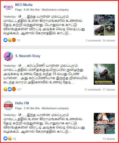Open Hello FM page name link
119x143 pixels.
click(22, 103)
